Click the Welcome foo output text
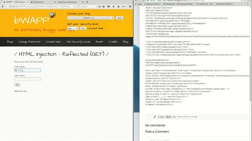The image size is (252, 141). click(20, 91)
